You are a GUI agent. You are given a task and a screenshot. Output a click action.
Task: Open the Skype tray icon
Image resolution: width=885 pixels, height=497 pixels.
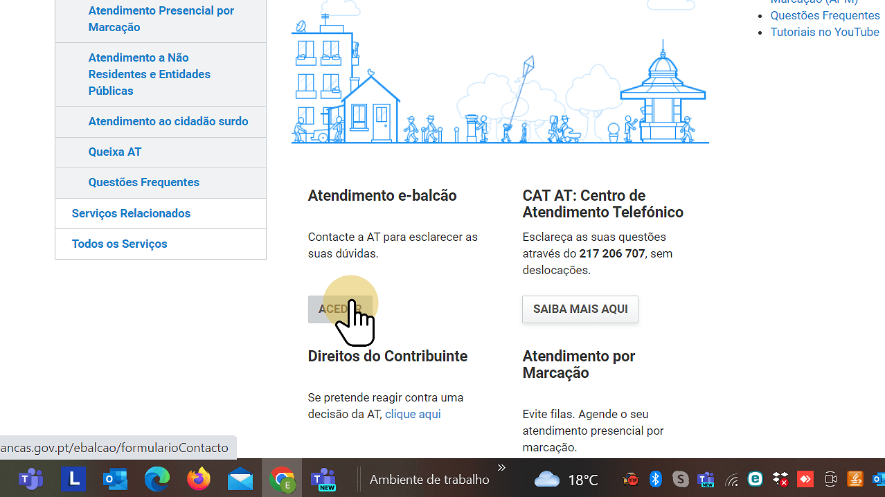(680, 479)
